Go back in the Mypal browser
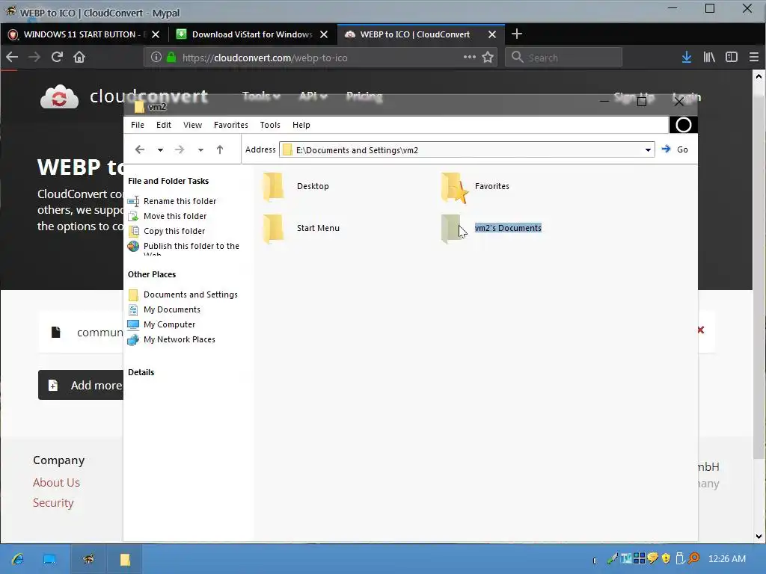The height and width of the screenshot is (574, 766). [x=12, y=57]
